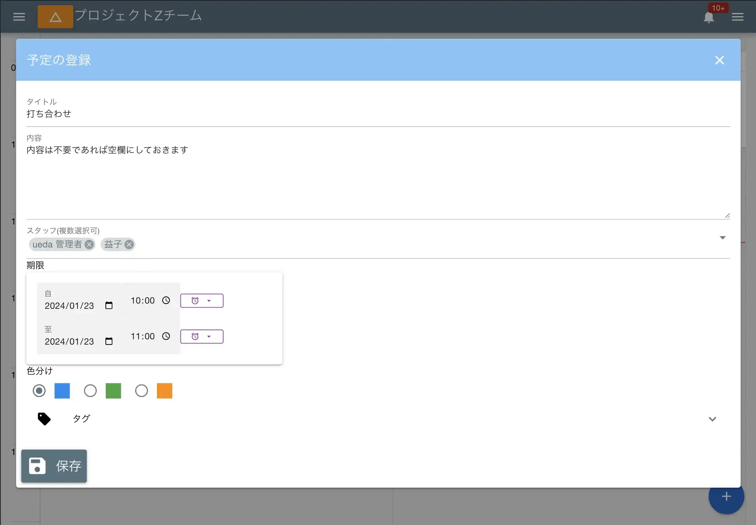Open the left navigation hamburger menu
The height and width of the screenshot is (525, 756).
point(19,16)
